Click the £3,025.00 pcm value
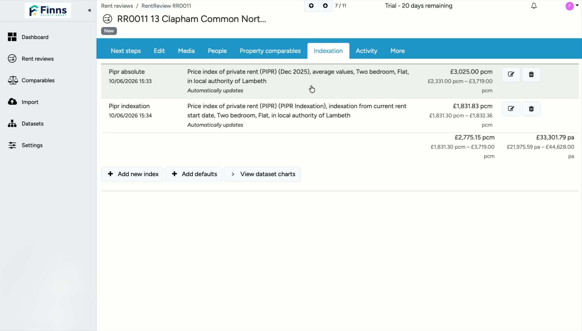The height and width of the screenshot is (331, 582). click(471, 72)
